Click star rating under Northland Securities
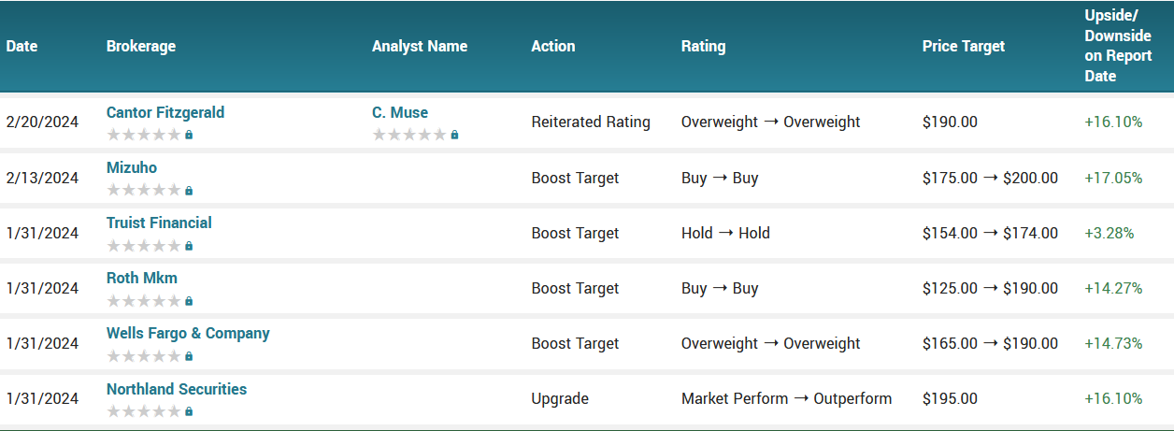The height and width of the screenshot is (431, 1174). click(x=143, y=410)
